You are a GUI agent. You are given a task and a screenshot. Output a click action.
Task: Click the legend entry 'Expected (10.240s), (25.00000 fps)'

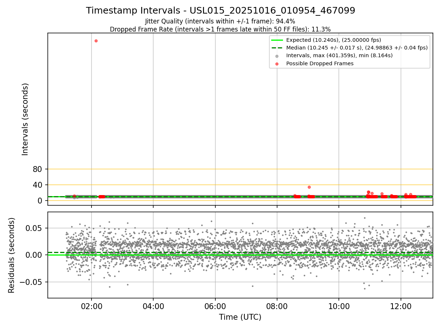pyautogui.click(x=333, y=40)
